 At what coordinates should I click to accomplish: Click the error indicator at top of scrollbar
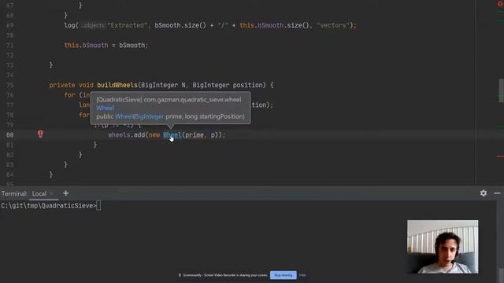point(501,4)
